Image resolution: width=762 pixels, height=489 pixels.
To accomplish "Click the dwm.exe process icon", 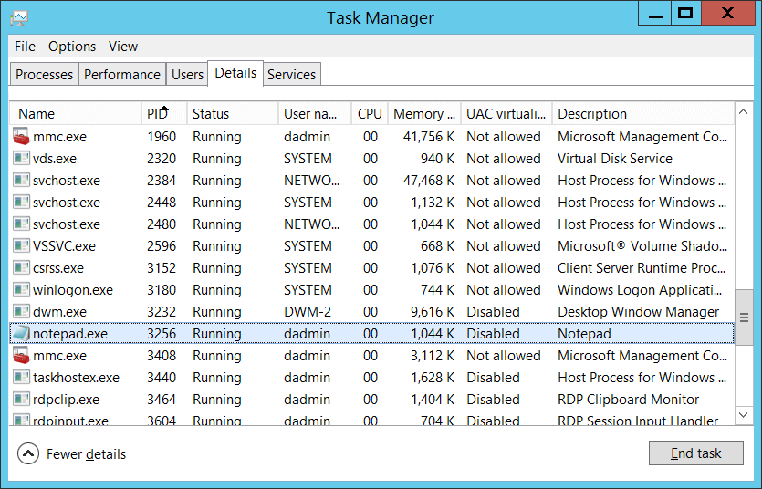I will (21, 312).
